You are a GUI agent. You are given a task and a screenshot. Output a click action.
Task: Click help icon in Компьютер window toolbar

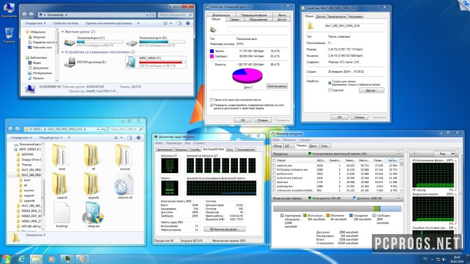[188, 23]
